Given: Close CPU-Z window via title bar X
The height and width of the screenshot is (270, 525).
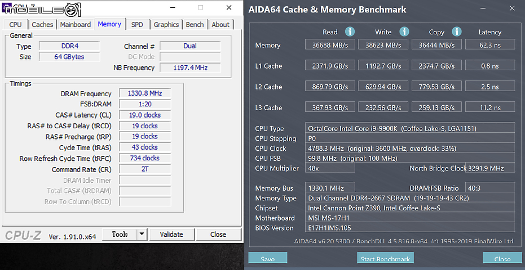Looking at the screenshot, I should (x=229, y=8).
